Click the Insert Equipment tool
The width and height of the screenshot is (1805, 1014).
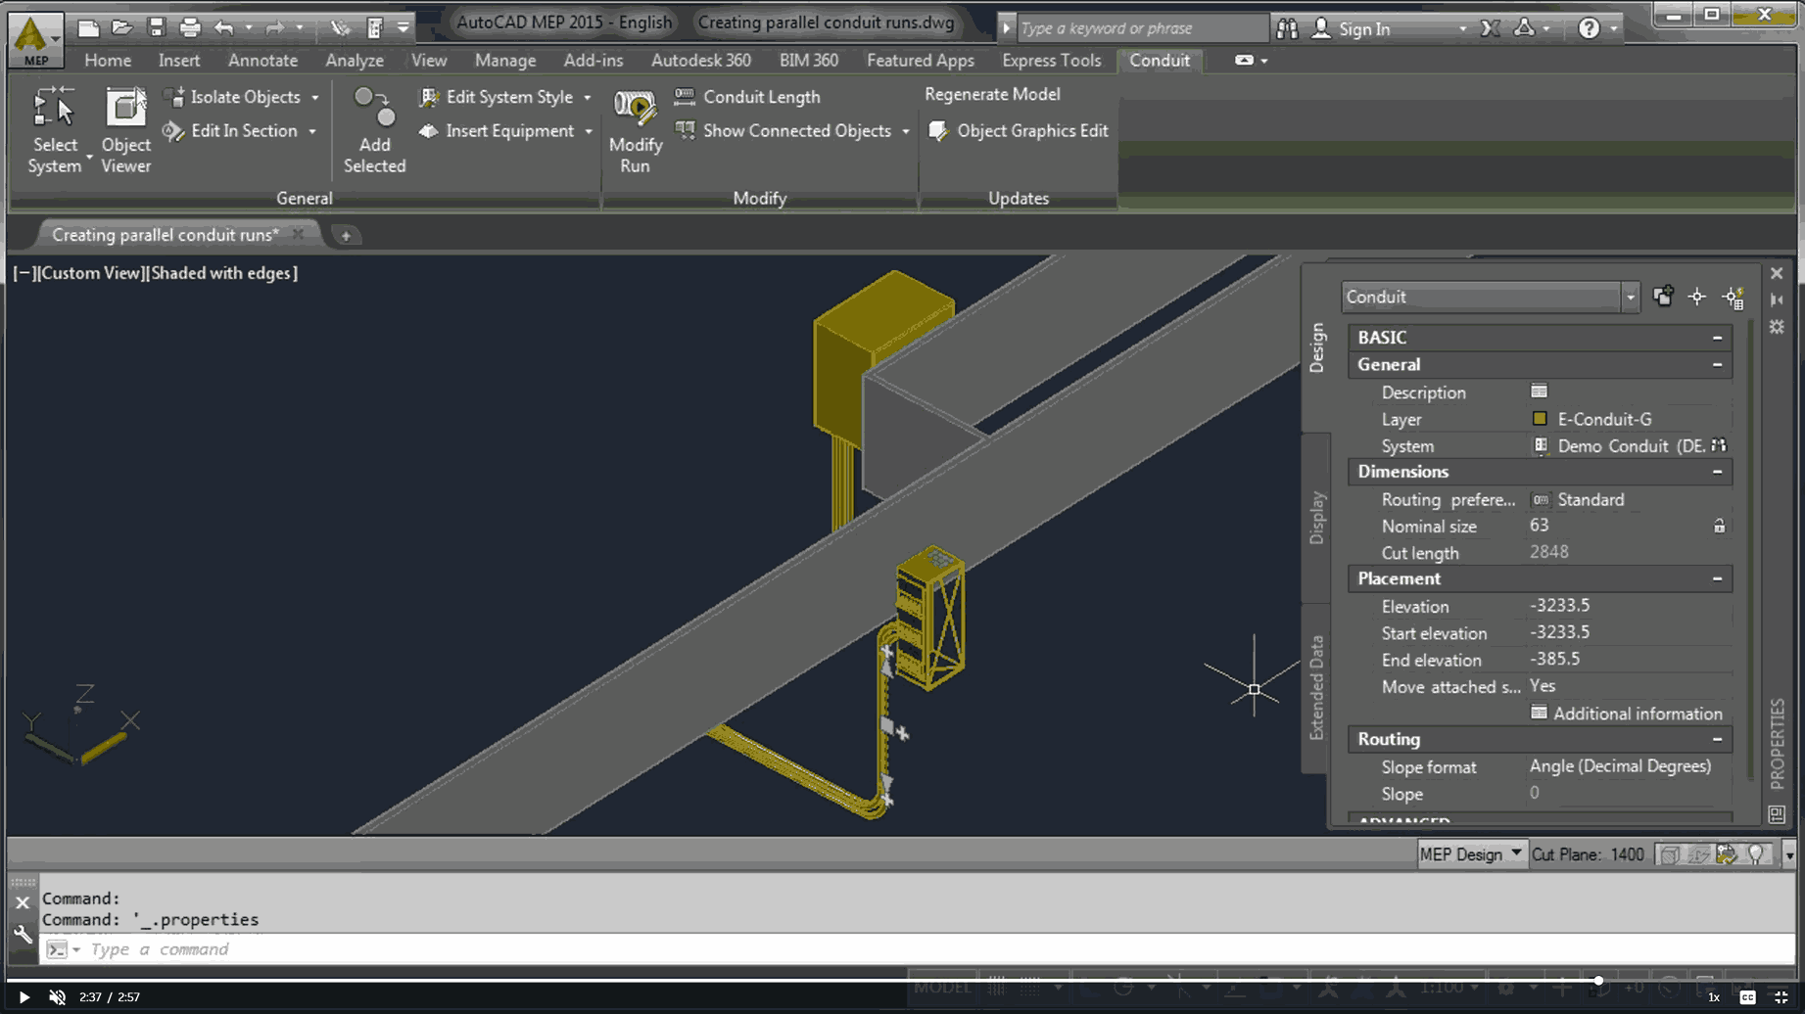point(497,131)
